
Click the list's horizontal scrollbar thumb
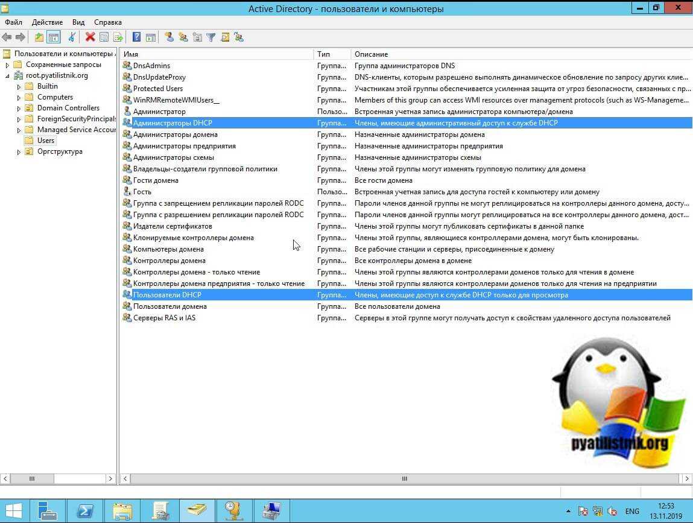pyautogui.click(x=405, y=478)
